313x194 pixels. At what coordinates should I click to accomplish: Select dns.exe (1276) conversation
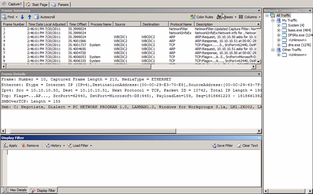point(300,45)
